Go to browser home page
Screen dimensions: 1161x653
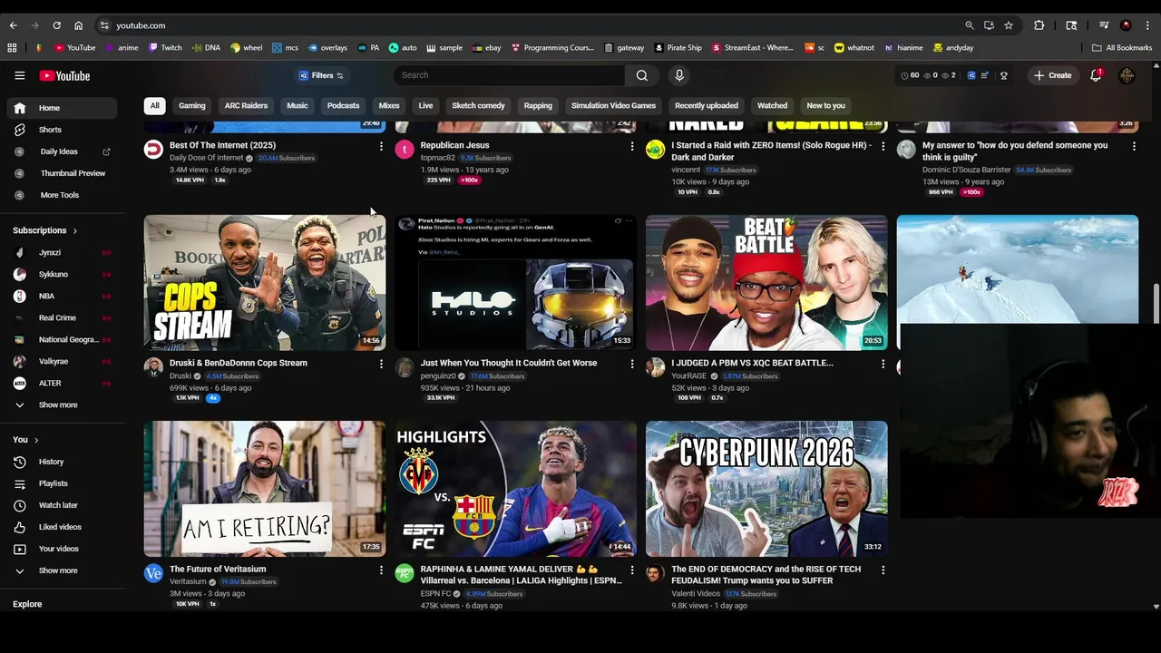click(78, 25)
